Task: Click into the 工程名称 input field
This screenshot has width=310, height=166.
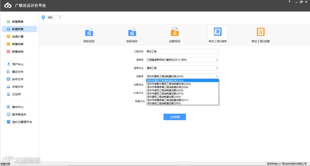Action: (182, 52)
